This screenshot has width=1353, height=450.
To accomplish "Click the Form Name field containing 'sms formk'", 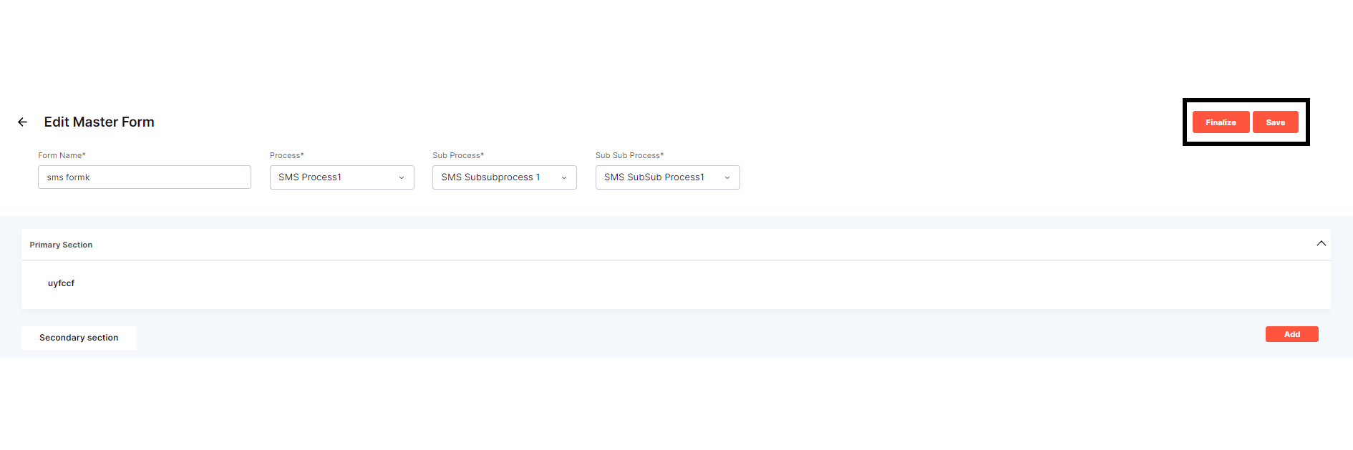I will (144, 177).
